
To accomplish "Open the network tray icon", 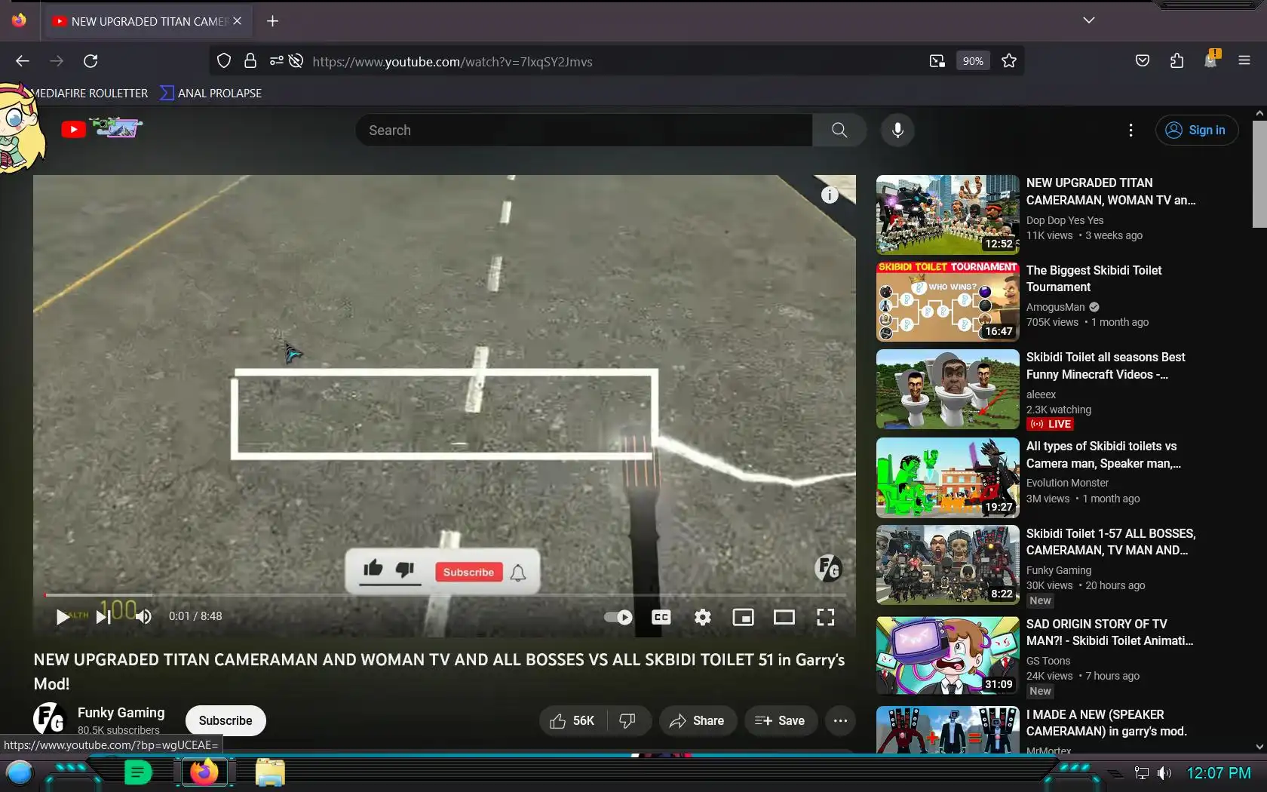I will click(1142, 773).
